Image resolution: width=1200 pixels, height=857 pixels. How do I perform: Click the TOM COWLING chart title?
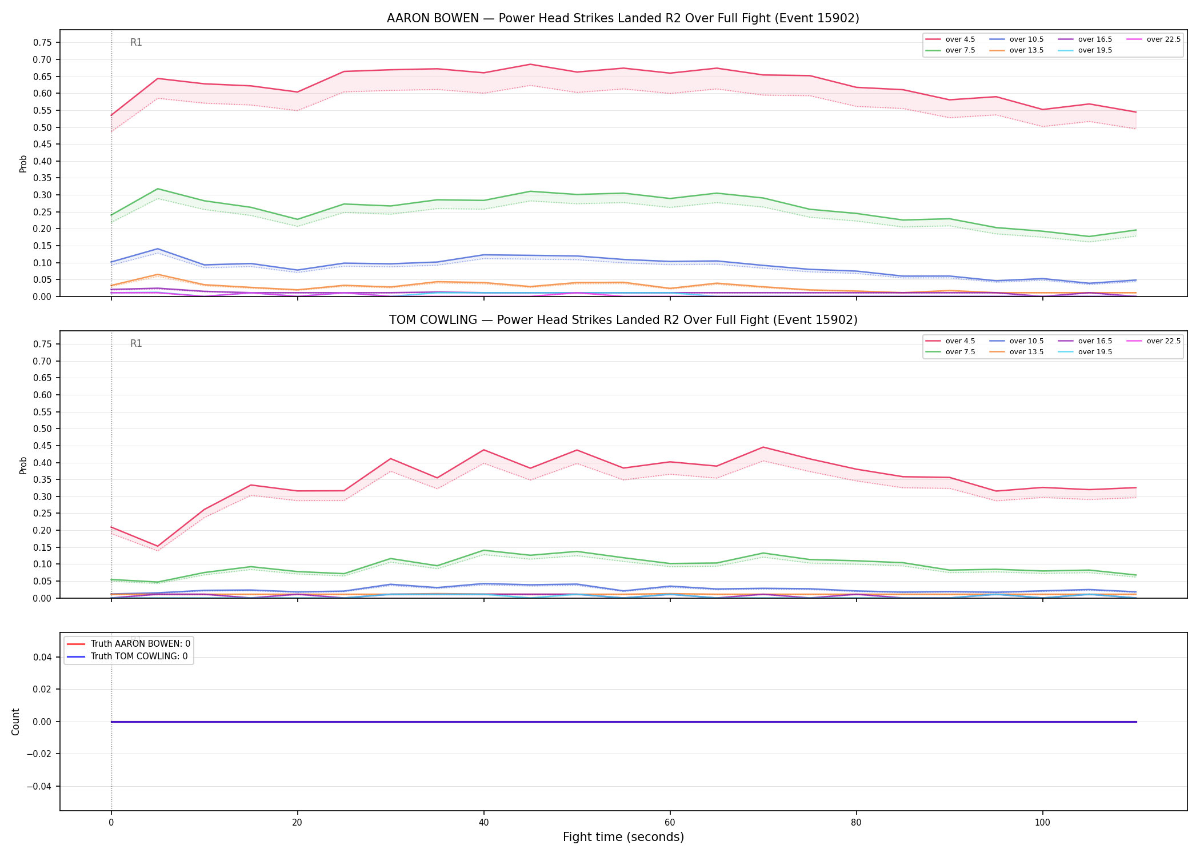(x=623, y=320)
